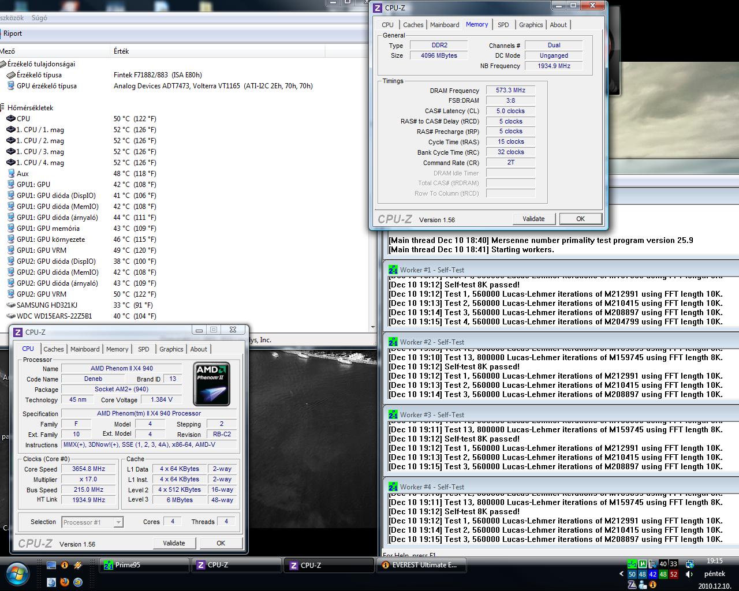Select Caches tab in CPU-Z memory window

pos(413,25)
